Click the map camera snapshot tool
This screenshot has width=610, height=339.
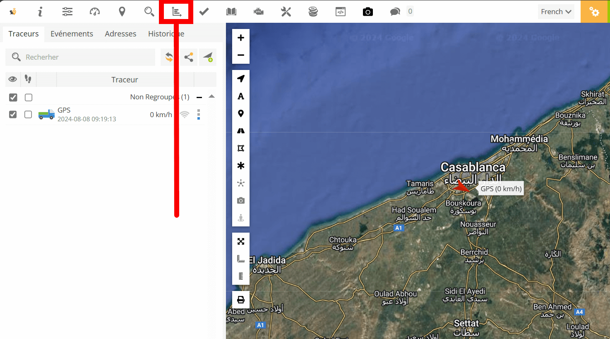click(x=241, y=200)
